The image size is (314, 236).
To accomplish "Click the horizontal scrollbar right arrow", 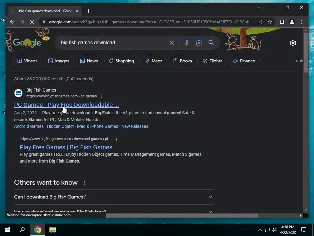I will tap(301, 215).
